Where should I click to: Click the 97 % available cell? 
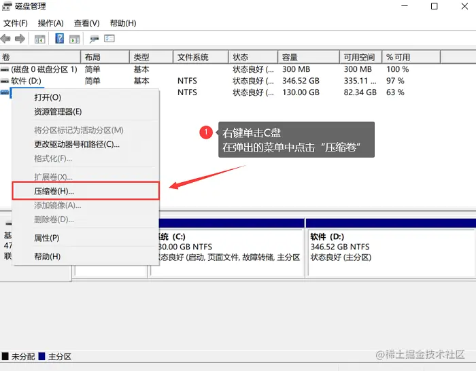[x=395, y=81]
